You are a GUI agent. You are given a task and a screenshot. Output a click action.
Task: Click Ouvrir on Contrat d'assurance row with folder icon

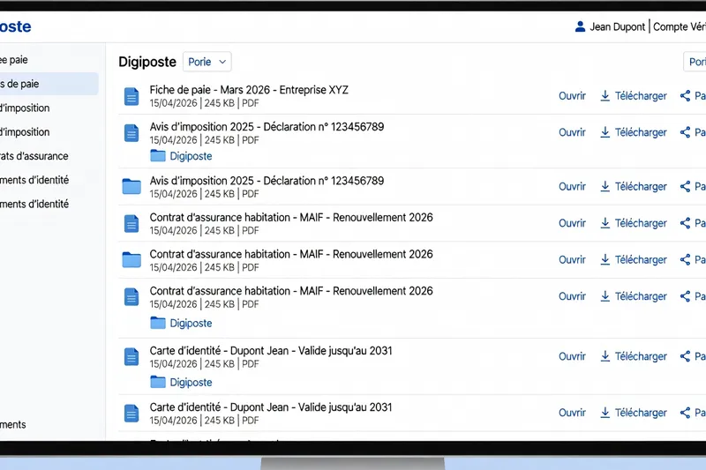coord(572,259)
